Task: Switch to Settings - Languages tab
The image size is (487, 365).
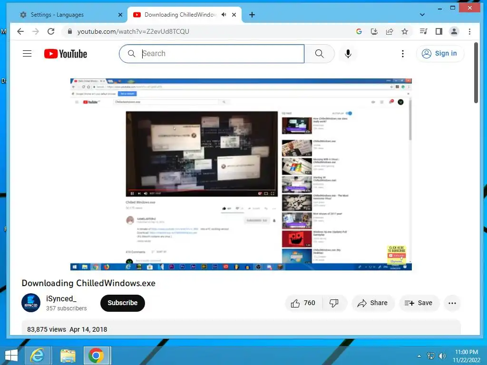Action: click(68, 15)
